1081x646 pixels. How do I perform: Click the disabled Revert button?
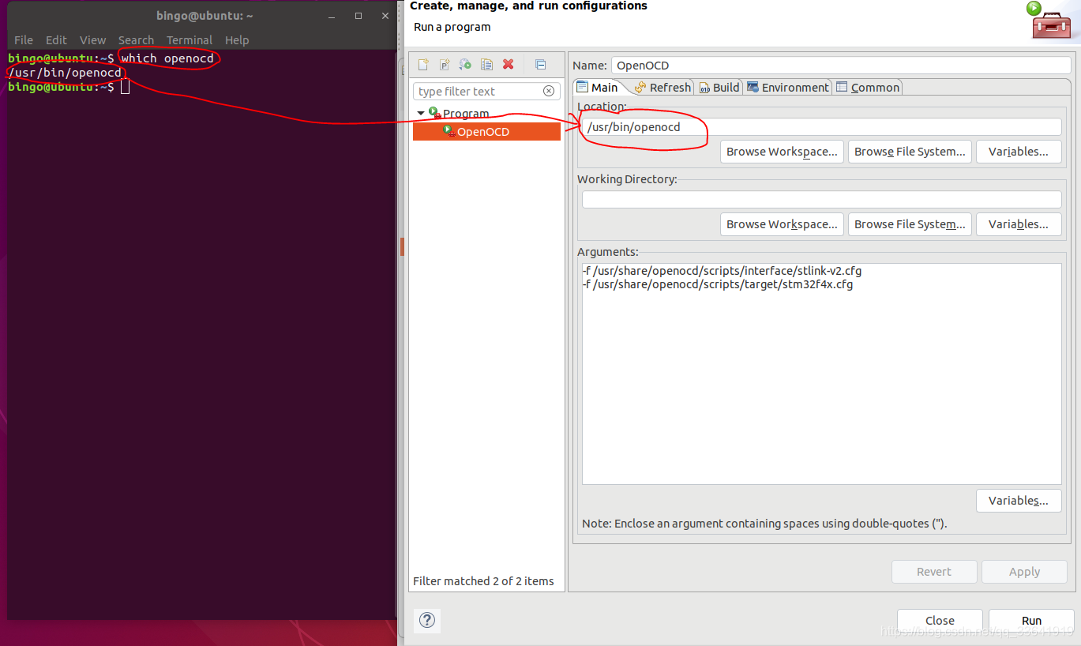(x=934, y=572)
